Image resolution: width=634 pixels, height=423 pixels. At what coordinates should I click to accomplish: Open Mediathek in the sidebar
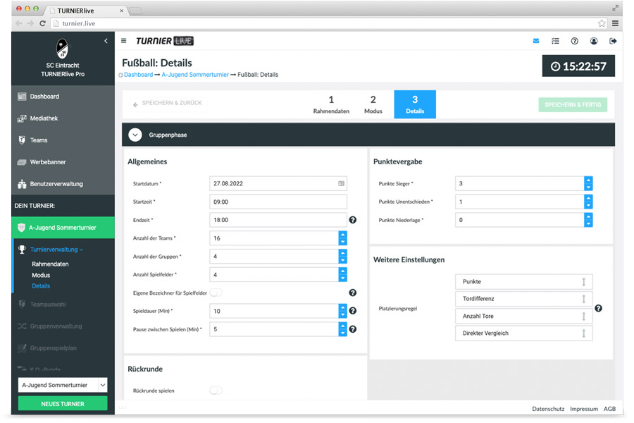pyautogui.click(x=44, y=118)
